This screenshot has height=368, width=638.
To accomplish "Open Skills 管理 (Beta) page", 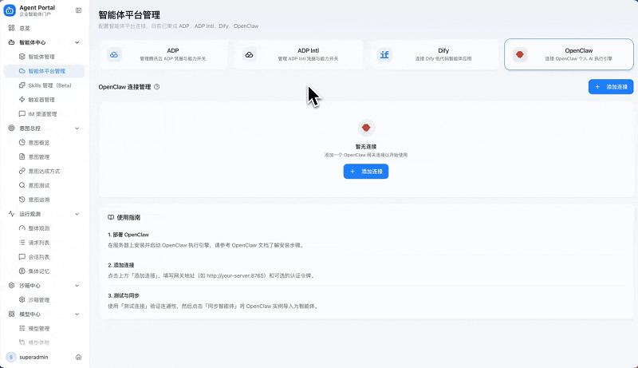I will click(49, 85).
